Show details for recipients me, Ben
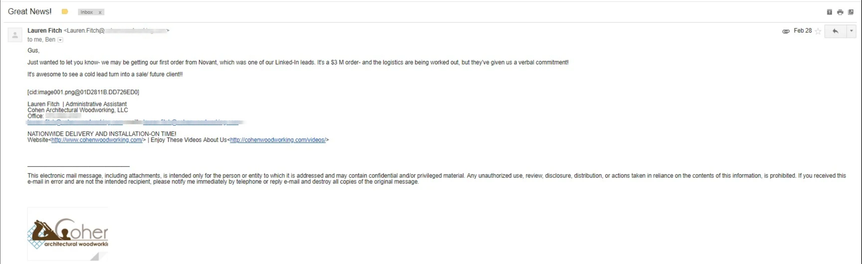Viewport: 862px width, 264px height. tap(60, 40)
